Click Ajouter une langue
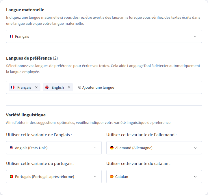This screenshot has width=208, height=195. pos(96,87)
